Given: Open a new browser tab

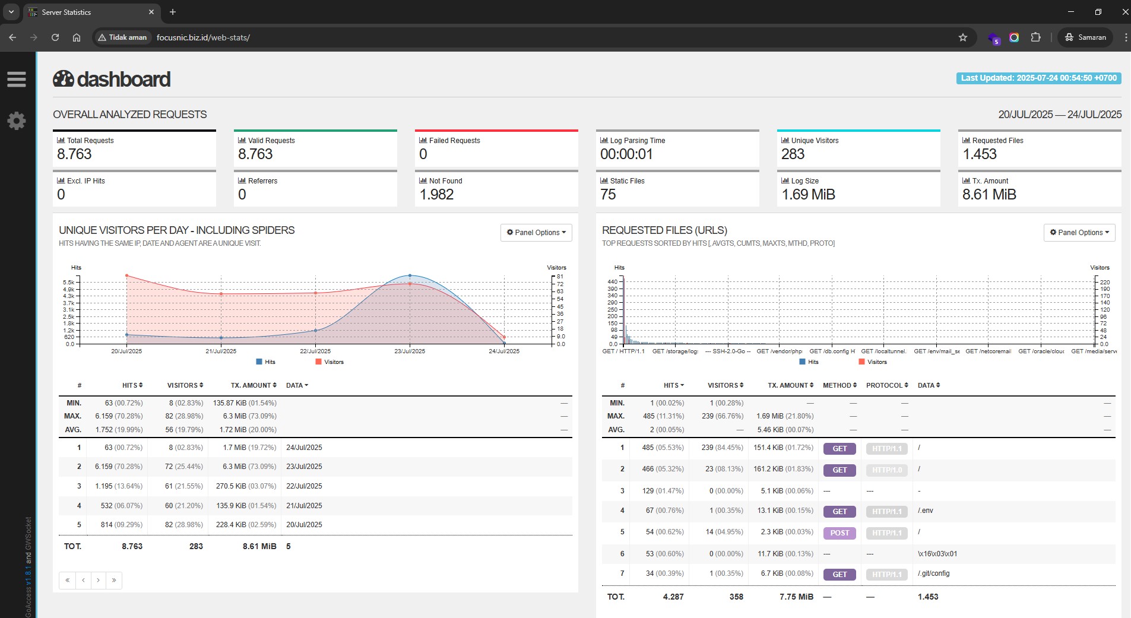Looking at the screenshot, I should click(173, 12).
